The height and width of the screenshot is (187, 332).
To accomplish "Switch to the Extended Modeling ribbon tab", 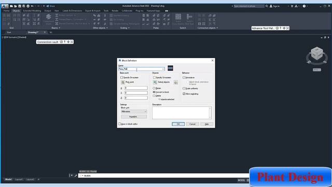I will (32, 11).
